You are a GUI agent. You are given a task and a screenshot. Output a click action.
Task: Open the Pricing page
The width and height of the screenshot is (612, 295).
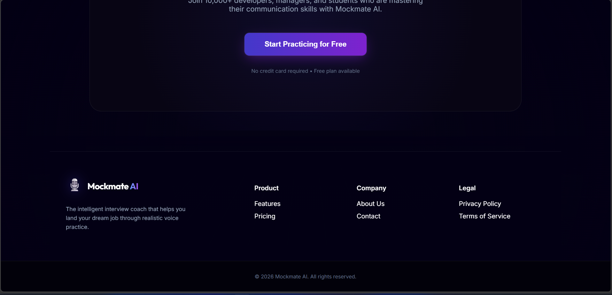[x=265, y=216]
